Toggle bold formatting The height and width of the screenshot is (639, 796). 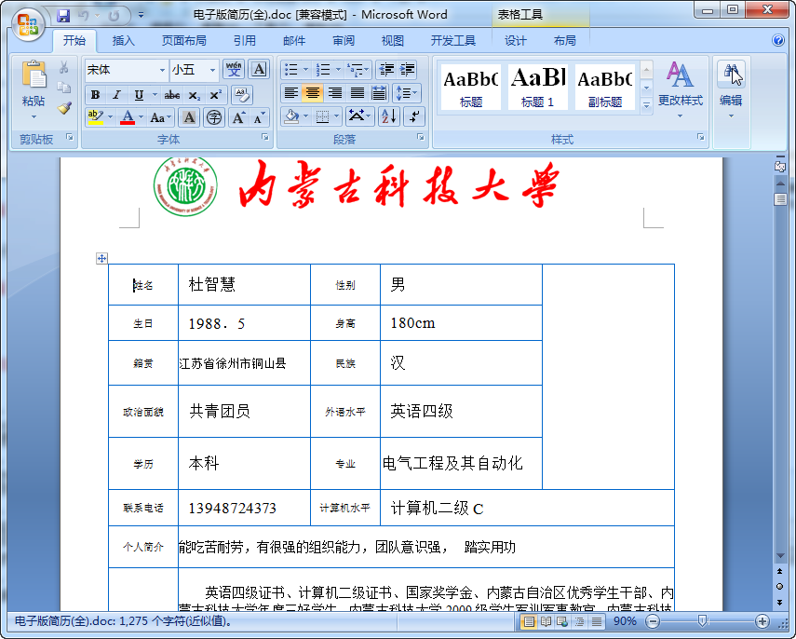(x=95, y=94)
